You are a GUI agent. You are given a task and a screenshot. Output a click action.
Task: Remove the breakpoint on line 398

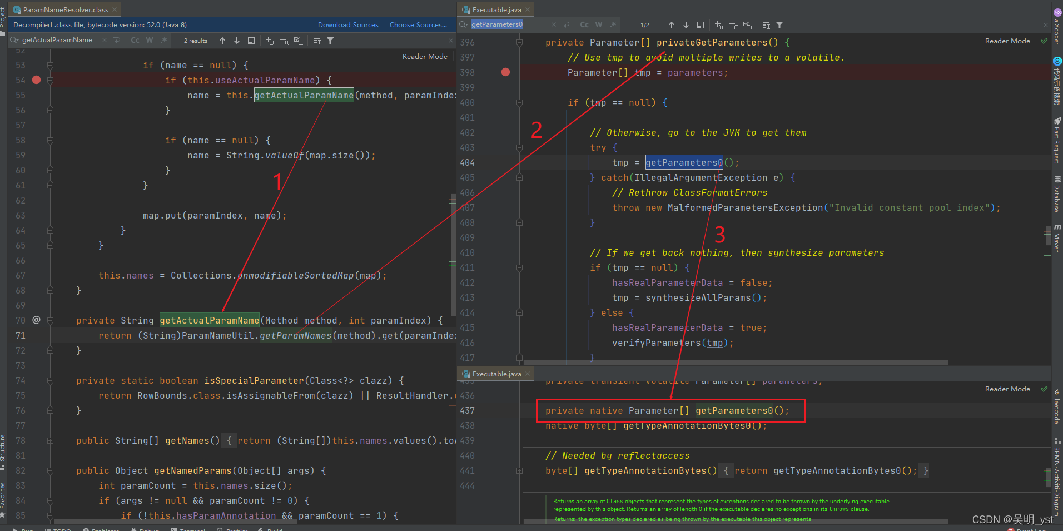tap(505, 72)
